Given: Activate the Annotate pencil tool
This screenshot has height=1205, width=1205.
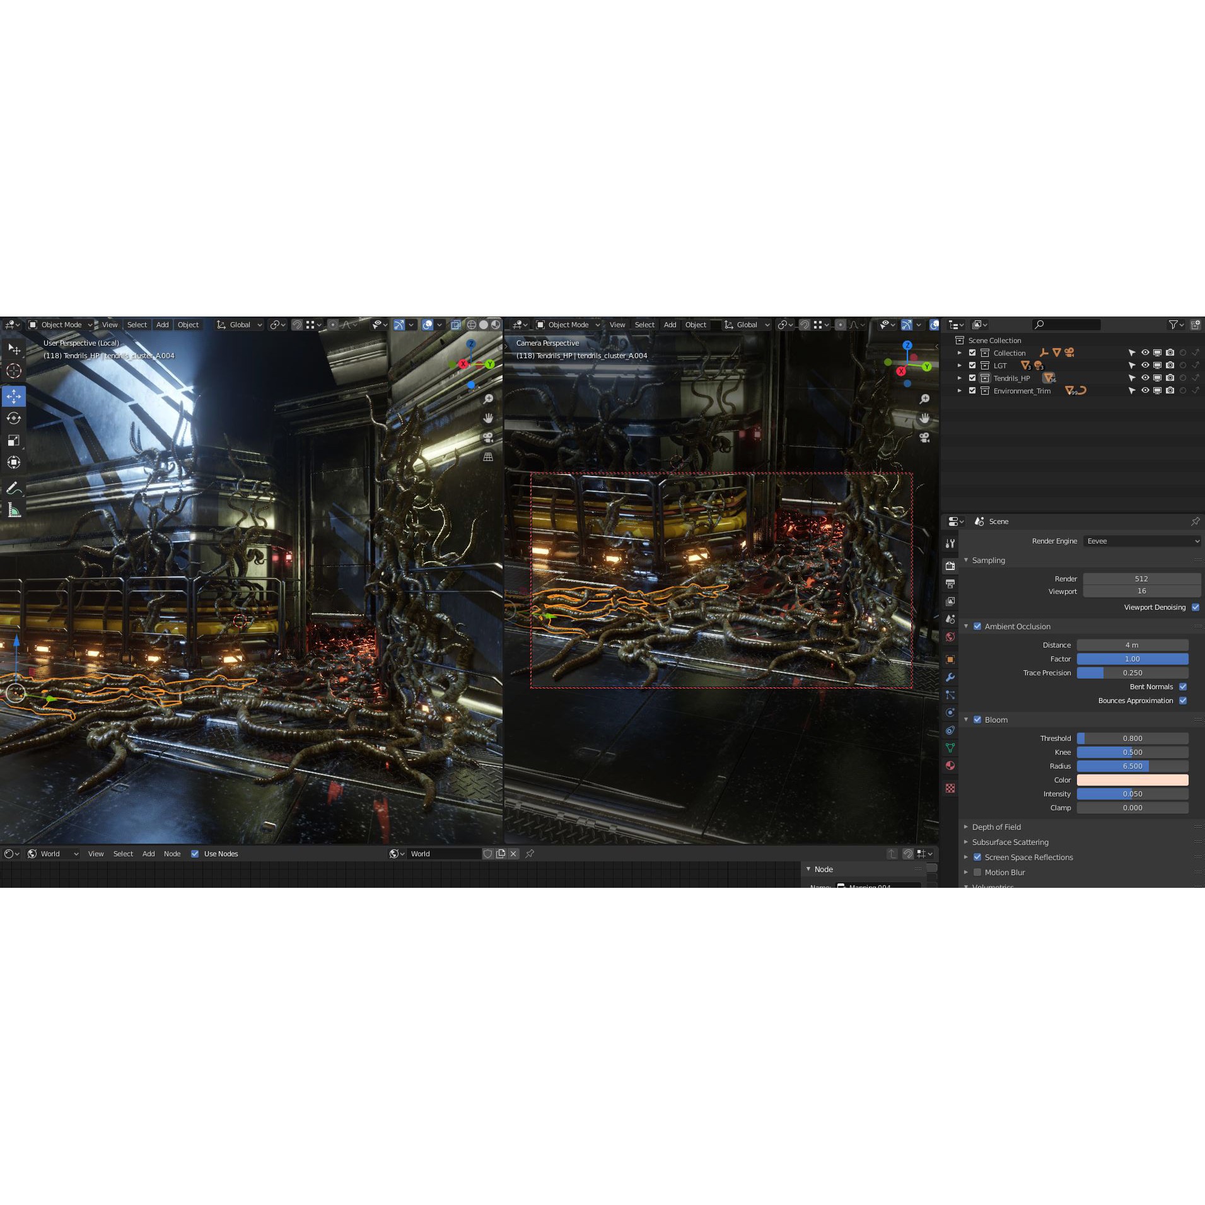Looking at the screenshot, I should (14, 488).
